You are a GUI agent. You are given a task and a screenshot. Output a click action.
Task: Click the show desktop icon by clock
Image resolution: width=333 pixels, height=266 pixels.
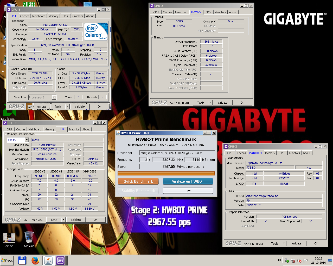[x=330, y=261]
